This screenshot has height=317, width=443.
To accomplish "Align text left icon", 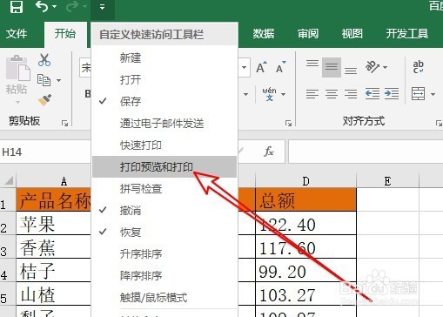I will [x=312, y=94].
